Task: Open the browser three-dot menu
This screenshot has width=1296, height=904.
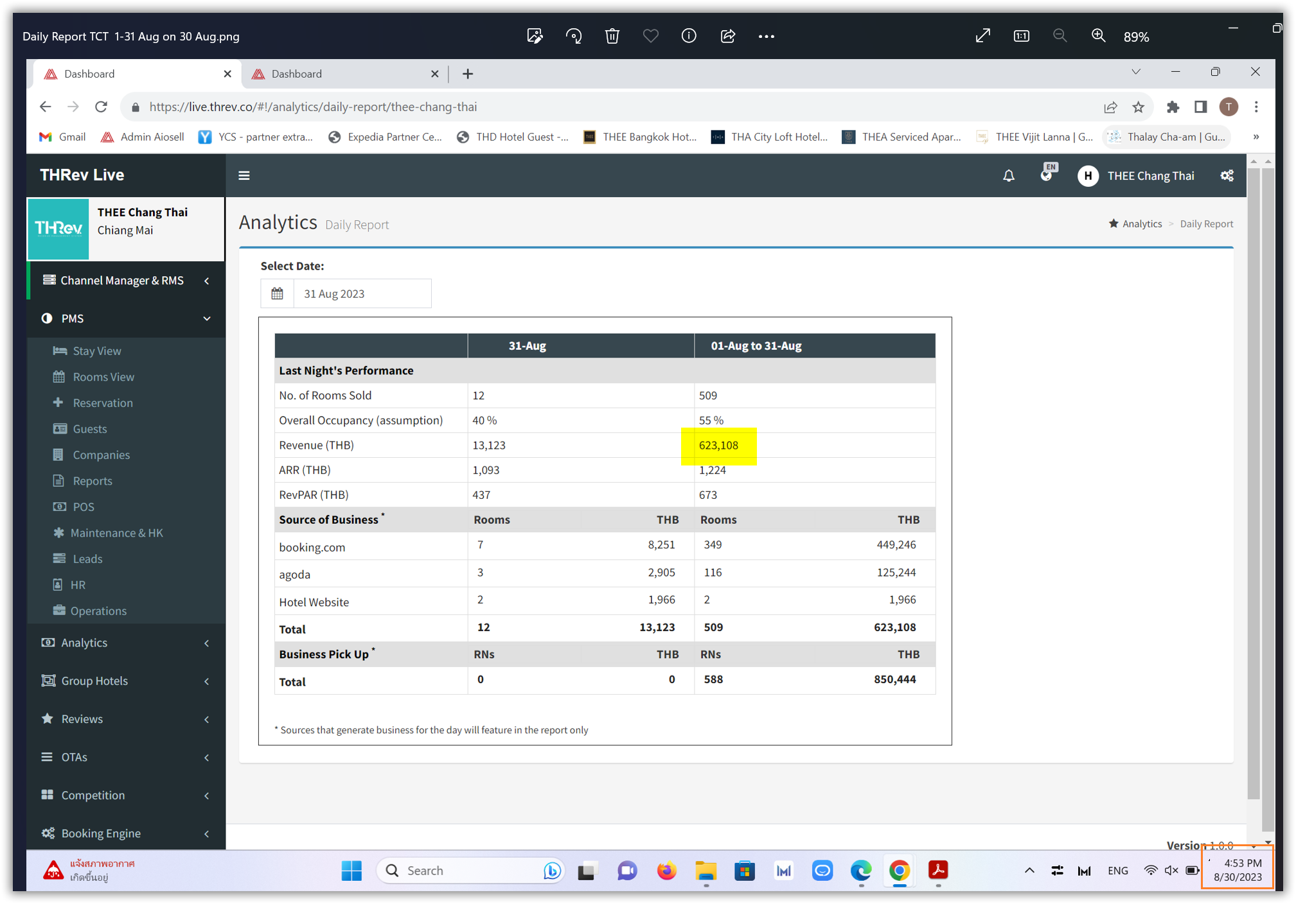Action: click(x=1257, y=107)
